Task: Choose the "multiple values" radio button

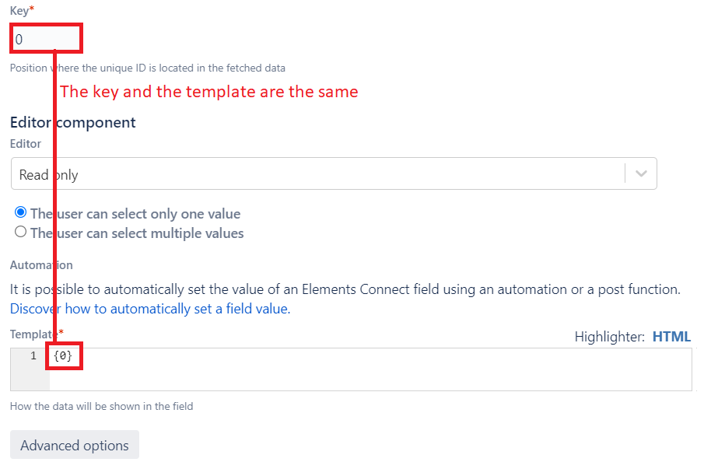Action: [x=21, y=232]
